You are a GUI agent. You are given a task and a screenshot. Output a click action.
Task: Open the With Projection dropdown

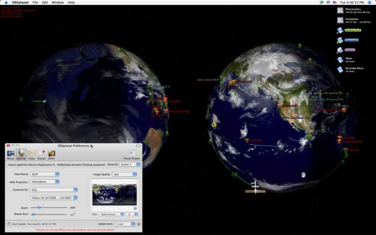point(45,182)
